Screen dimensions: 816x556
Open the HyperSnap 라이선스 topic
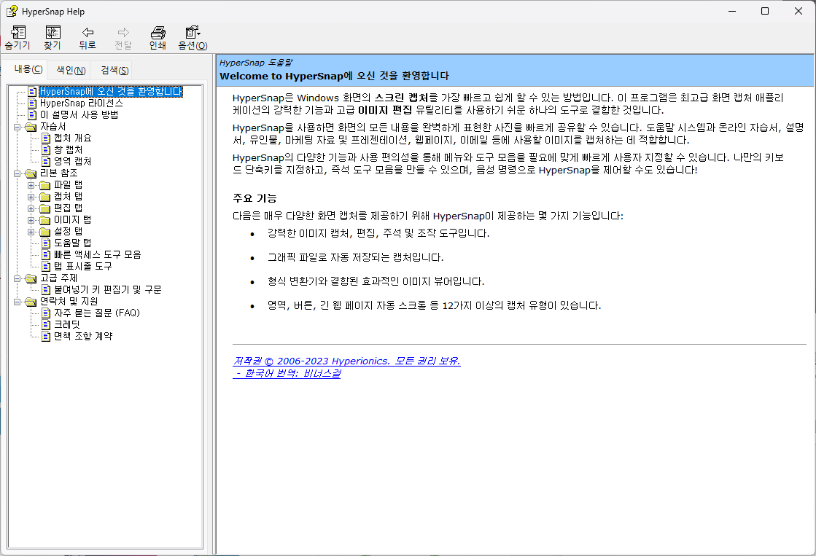82,103
